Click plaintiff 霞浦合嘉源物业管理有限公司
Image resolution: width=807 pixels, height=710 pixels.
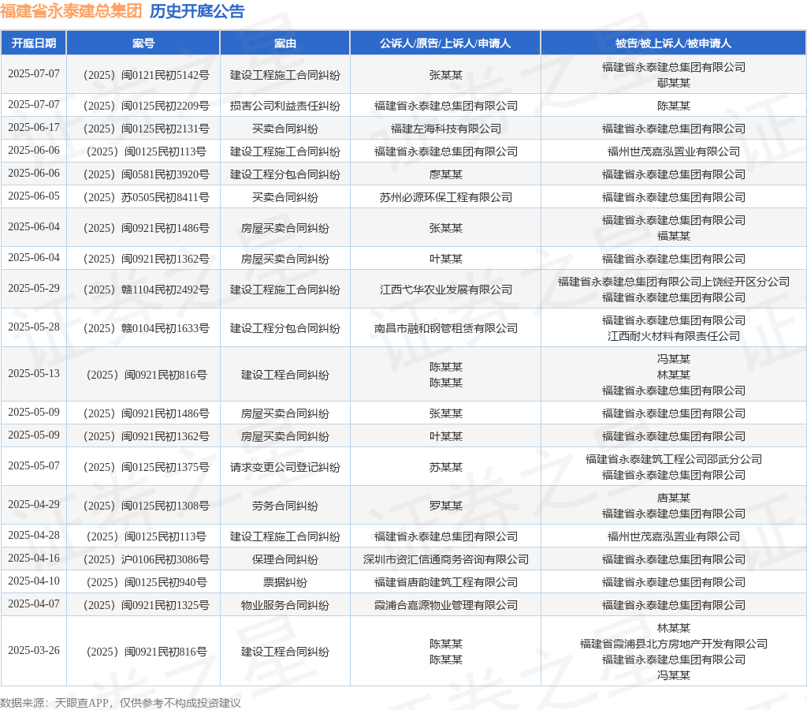click(x=446, y=605)
